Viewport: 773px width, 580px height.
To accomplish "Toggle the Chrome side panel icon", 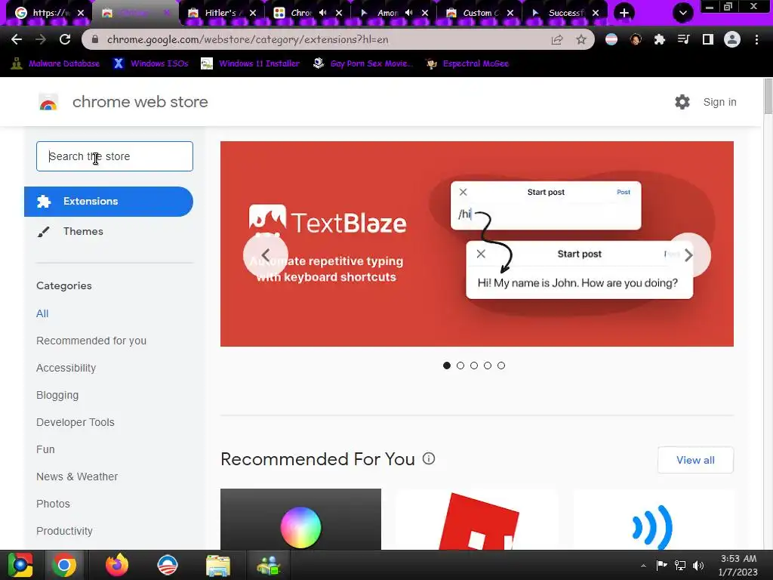I will tap(708, 39).
